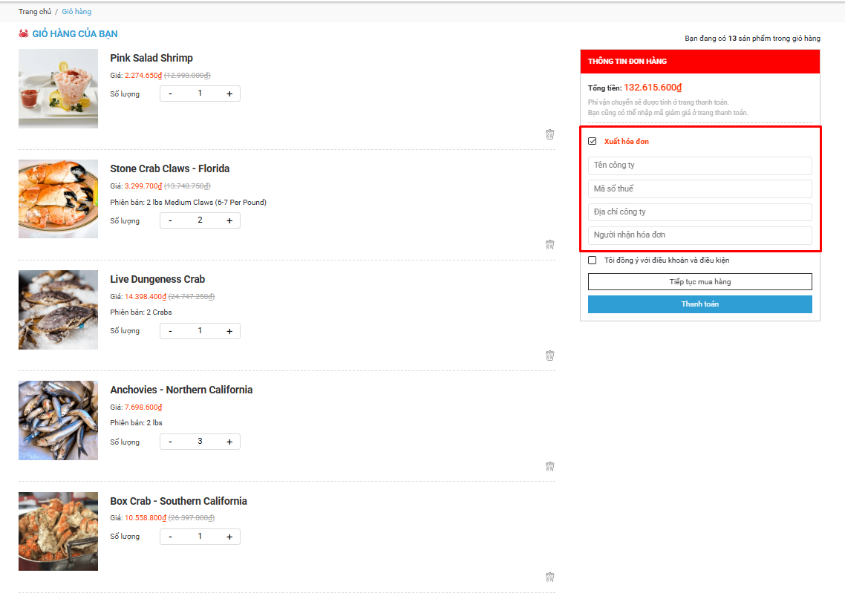Click Box Crab quantity value

(200, 536)
